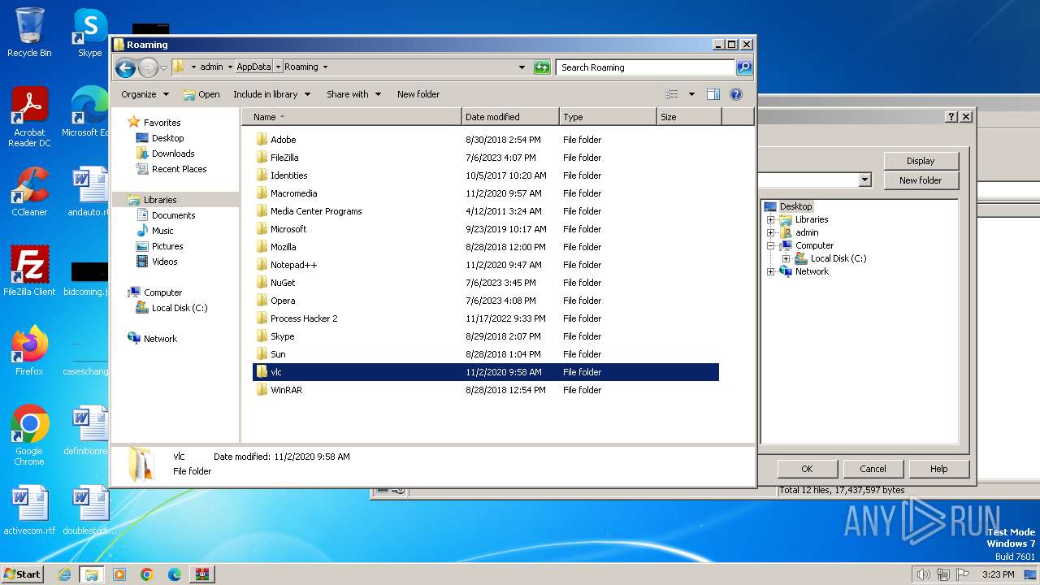Select Documents library
Screen dimensions: 1040x585
173,215
